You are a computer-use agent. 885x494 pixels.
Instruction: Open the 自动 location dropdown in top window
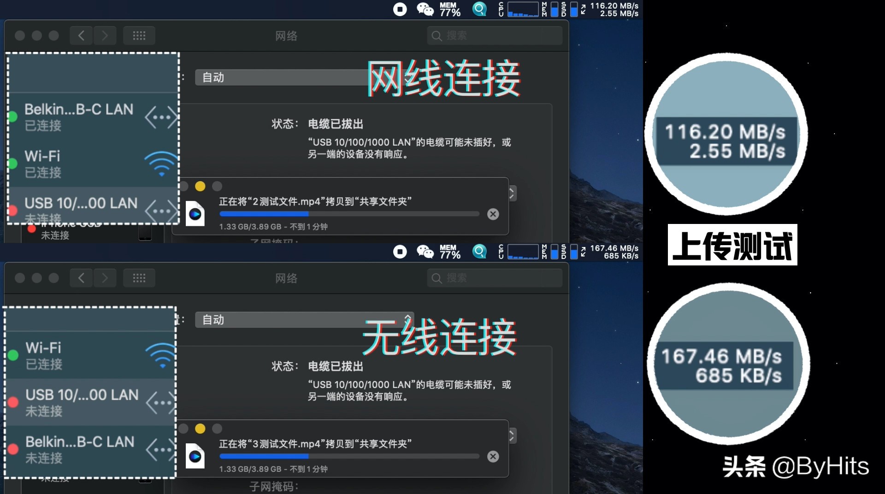[x=304, y=77]
